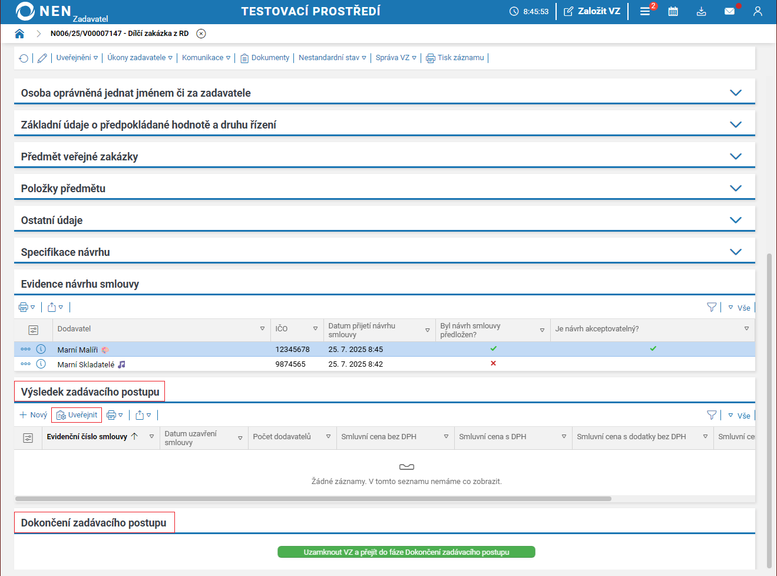Click the home icon in breadcrumb
Screen dimensions: 777x576
tap(19, 34)
